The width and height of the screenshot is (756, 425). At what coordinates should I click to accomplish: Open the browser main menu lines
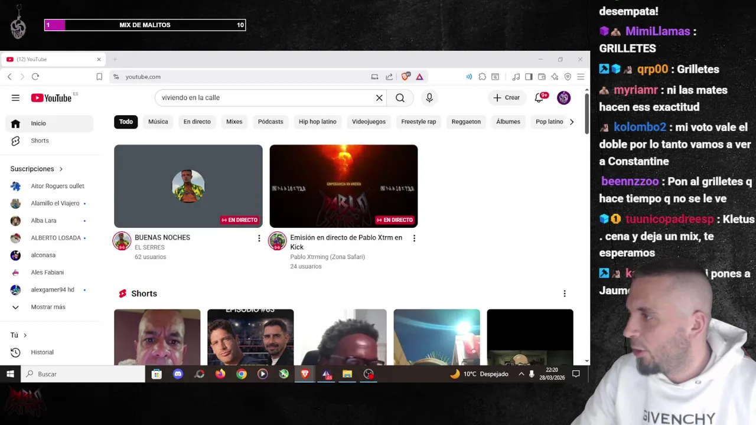point(581,77)
